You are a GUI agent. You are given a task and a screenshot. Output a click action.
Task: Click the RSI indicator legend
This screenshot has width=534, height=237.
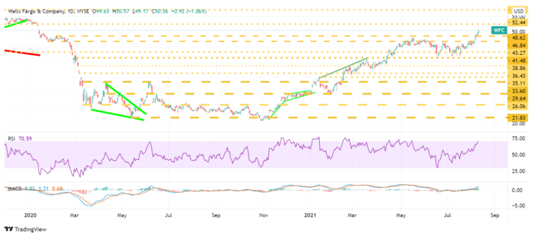tap(11, 138)
